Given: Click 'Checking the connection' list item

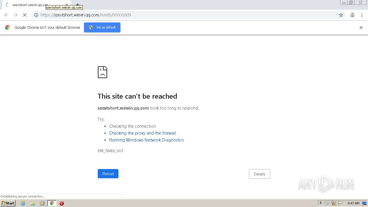Looking at the screenshot, I should click(133, 126).
